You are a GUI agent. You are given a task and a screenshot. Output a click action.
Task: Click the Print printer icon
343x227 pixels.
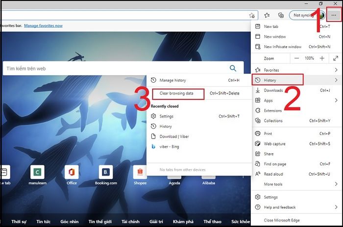(x=258, y=134)
